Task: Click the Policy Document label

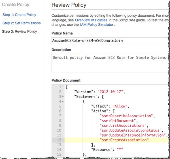Action: click(66, 80)
